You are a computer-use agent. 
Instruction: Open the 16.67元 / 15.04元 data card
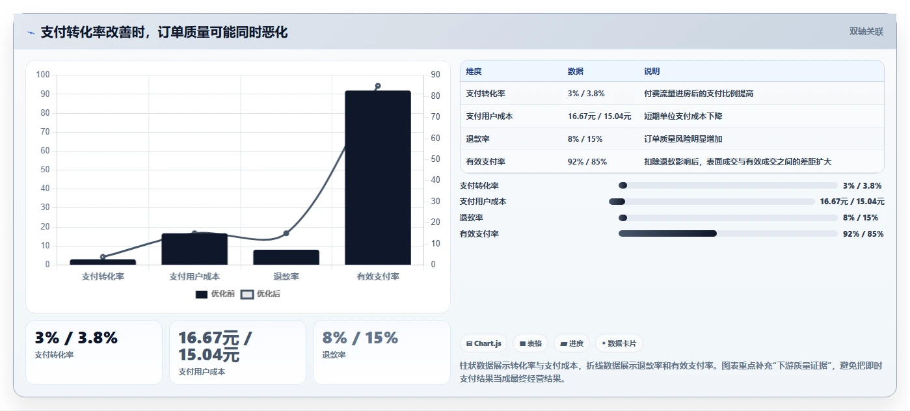point(237,352)
